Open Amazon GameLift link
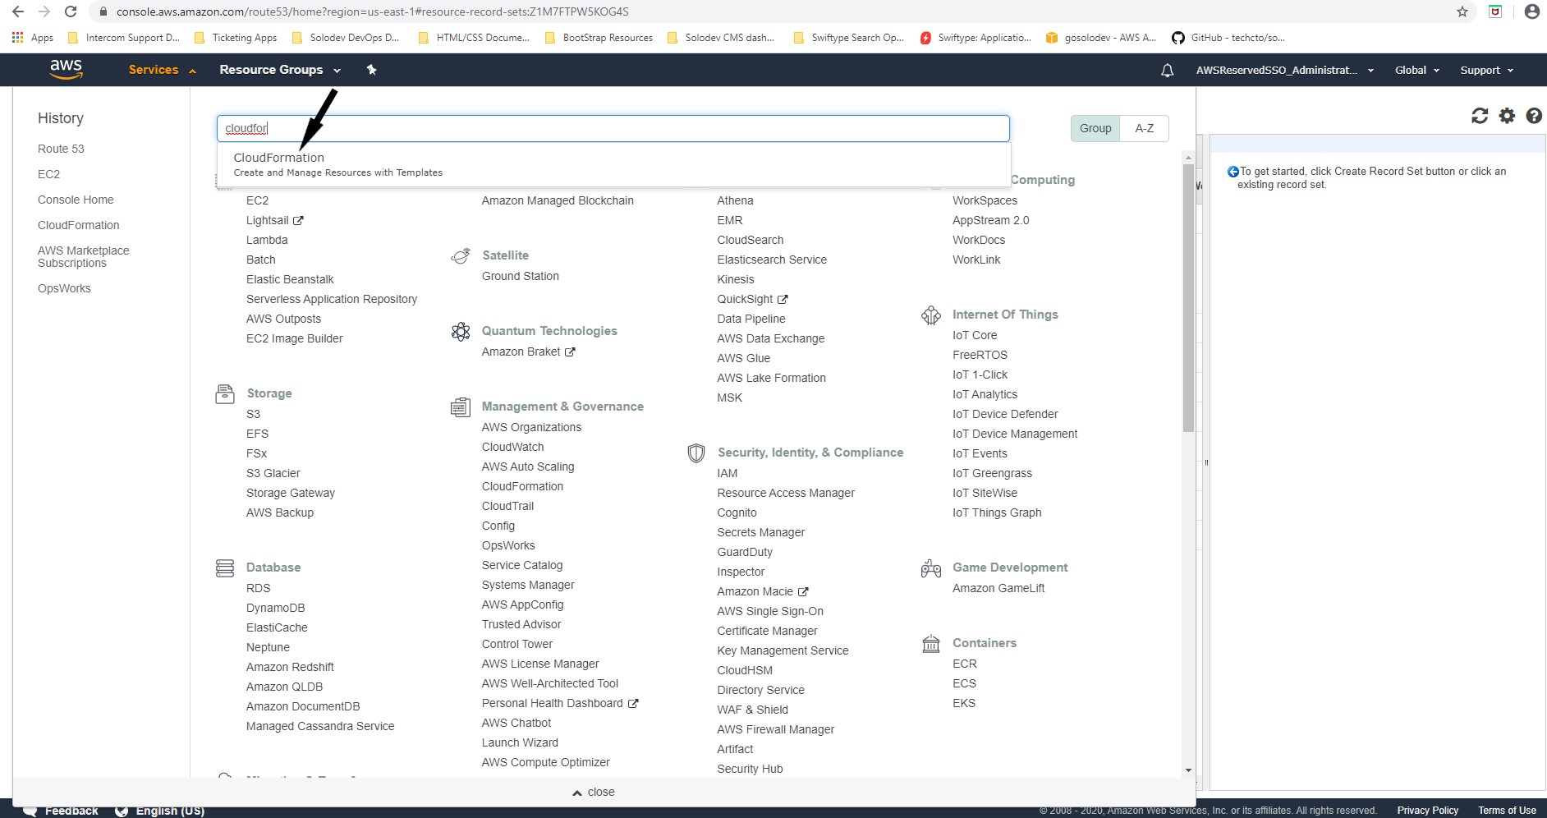1547x818 pixels. [998, 588]
